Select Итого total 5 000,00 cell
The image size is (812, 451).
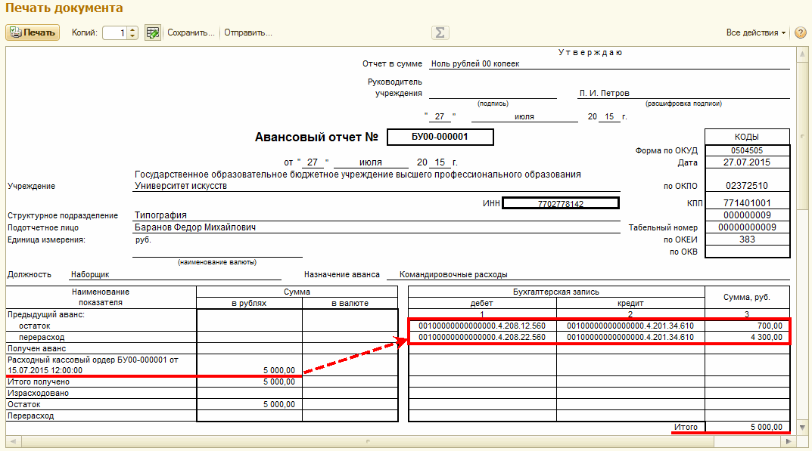(x=747, y=428)
